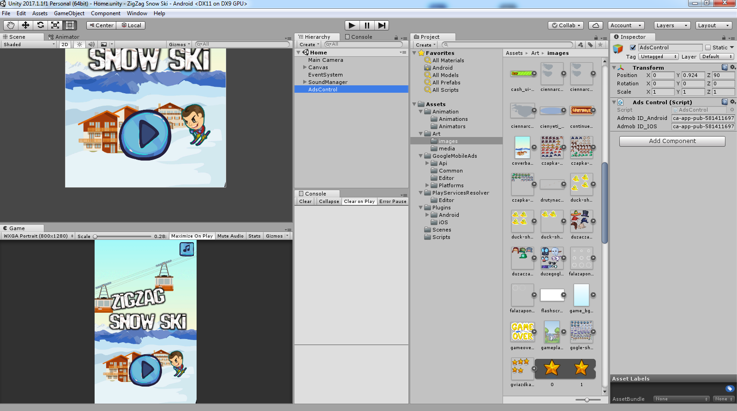Select the Scale tool

55,25
